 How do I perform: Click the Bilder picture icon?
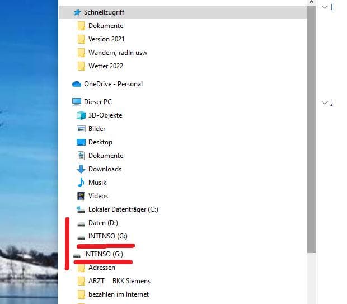pyautogui.click(x=81, y=129)
